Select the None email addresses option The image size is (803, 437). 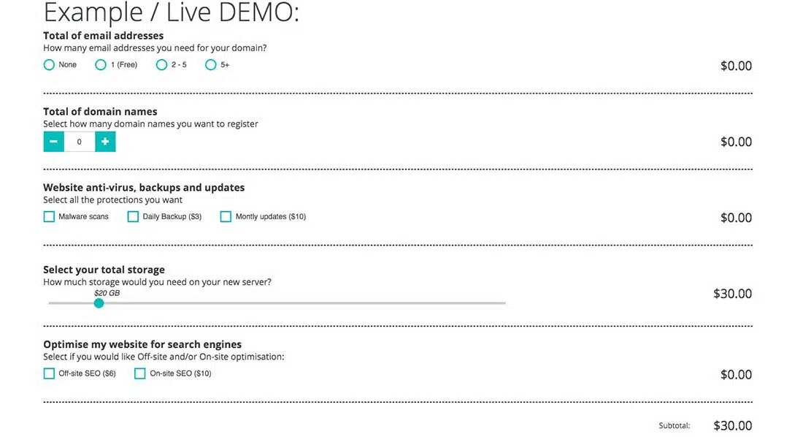click(x=50, y=65)
